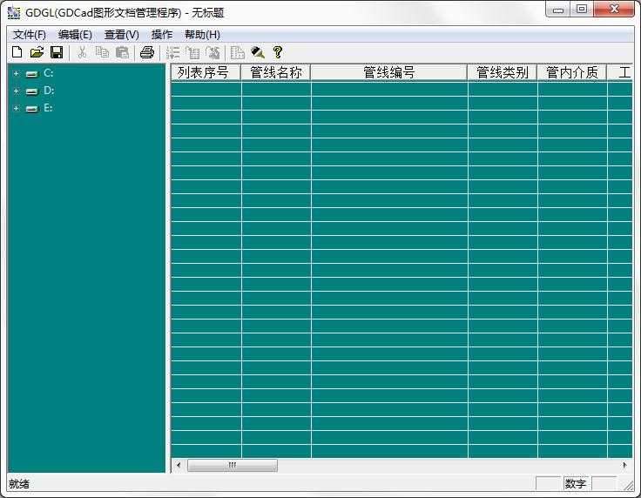This screenshot has height=498, width=641.
Task: Open help with the question mark icon
Action: pos(278,52)
